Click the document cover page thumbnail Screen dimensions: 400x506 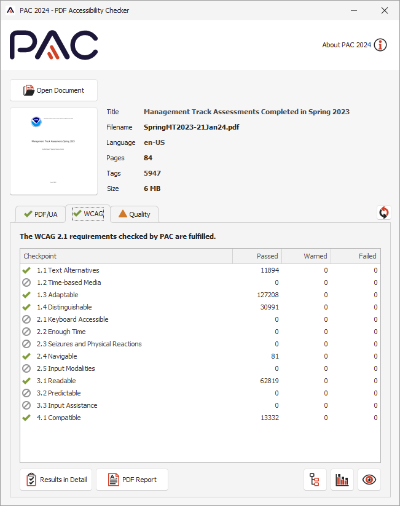[54, 151]
